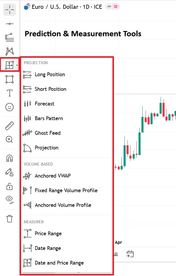Select the crosshair cursor tool

pyautogui.click(x=10, y=10)
